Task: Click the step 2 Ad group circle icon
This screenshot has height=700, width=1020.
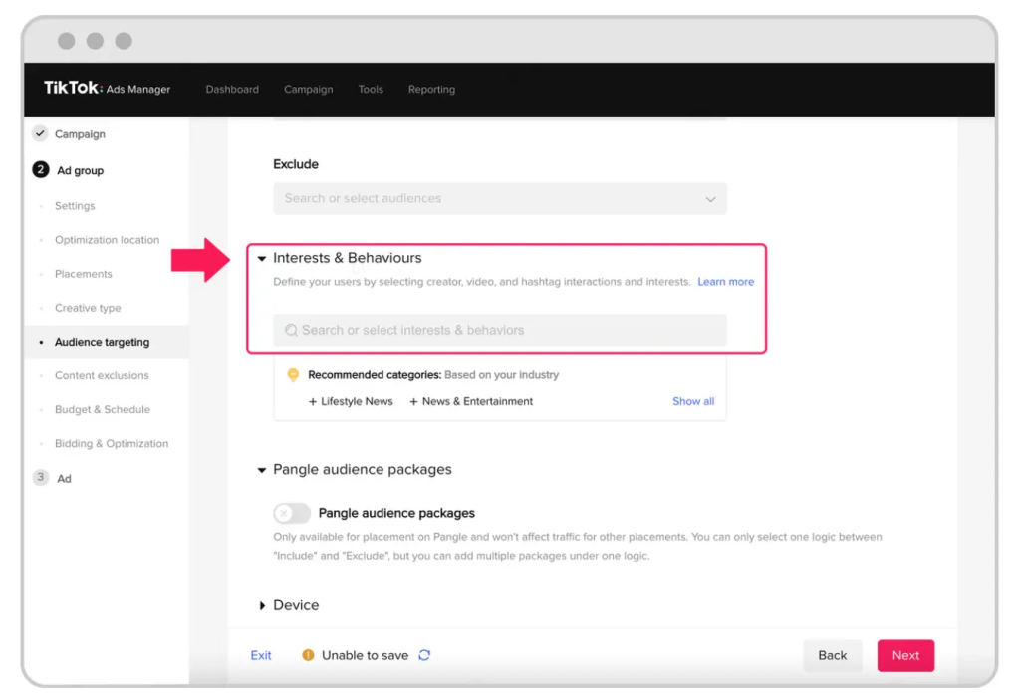Action: [x=40, y=170]
